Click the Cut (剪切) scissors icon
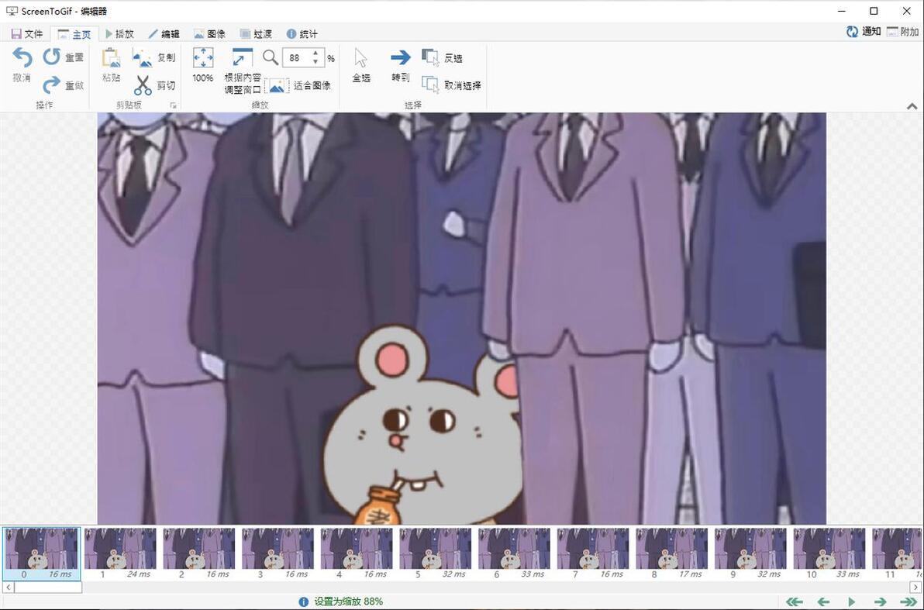 (142, 84)
